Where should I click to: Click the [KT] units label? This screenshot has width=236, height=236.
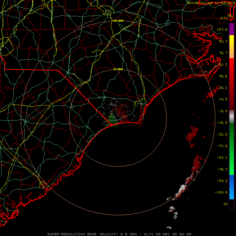click(224, 18)
